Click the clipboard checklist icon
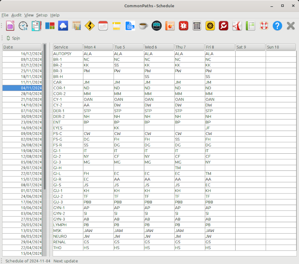This screenshot has width=299, height=264. (36, 26)
